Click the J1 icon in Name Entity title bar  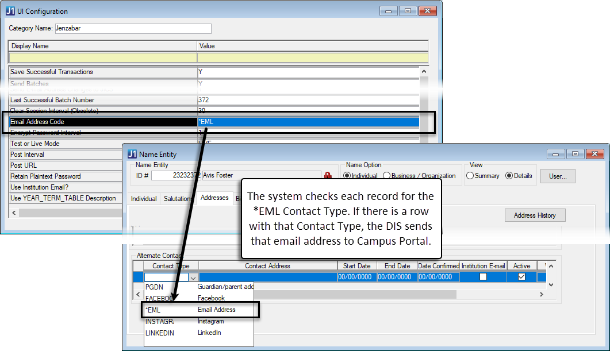(x=132, y=154)
